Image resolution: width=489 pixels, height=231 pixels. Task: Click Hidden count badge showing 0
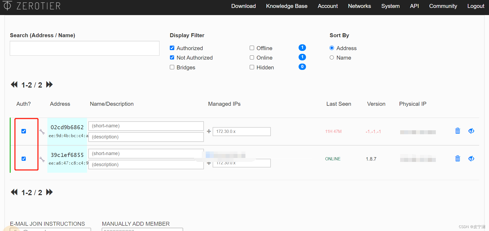[x=302, y=67]
